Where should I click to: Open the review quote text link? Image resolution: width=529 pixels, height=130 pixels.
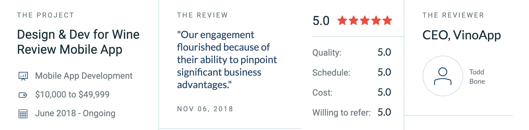(227, 59)
